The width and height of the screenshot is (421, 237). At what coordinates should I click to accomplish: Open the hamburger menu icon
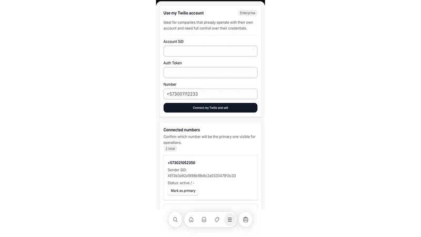pyautogui.click(x=230, y=220)
